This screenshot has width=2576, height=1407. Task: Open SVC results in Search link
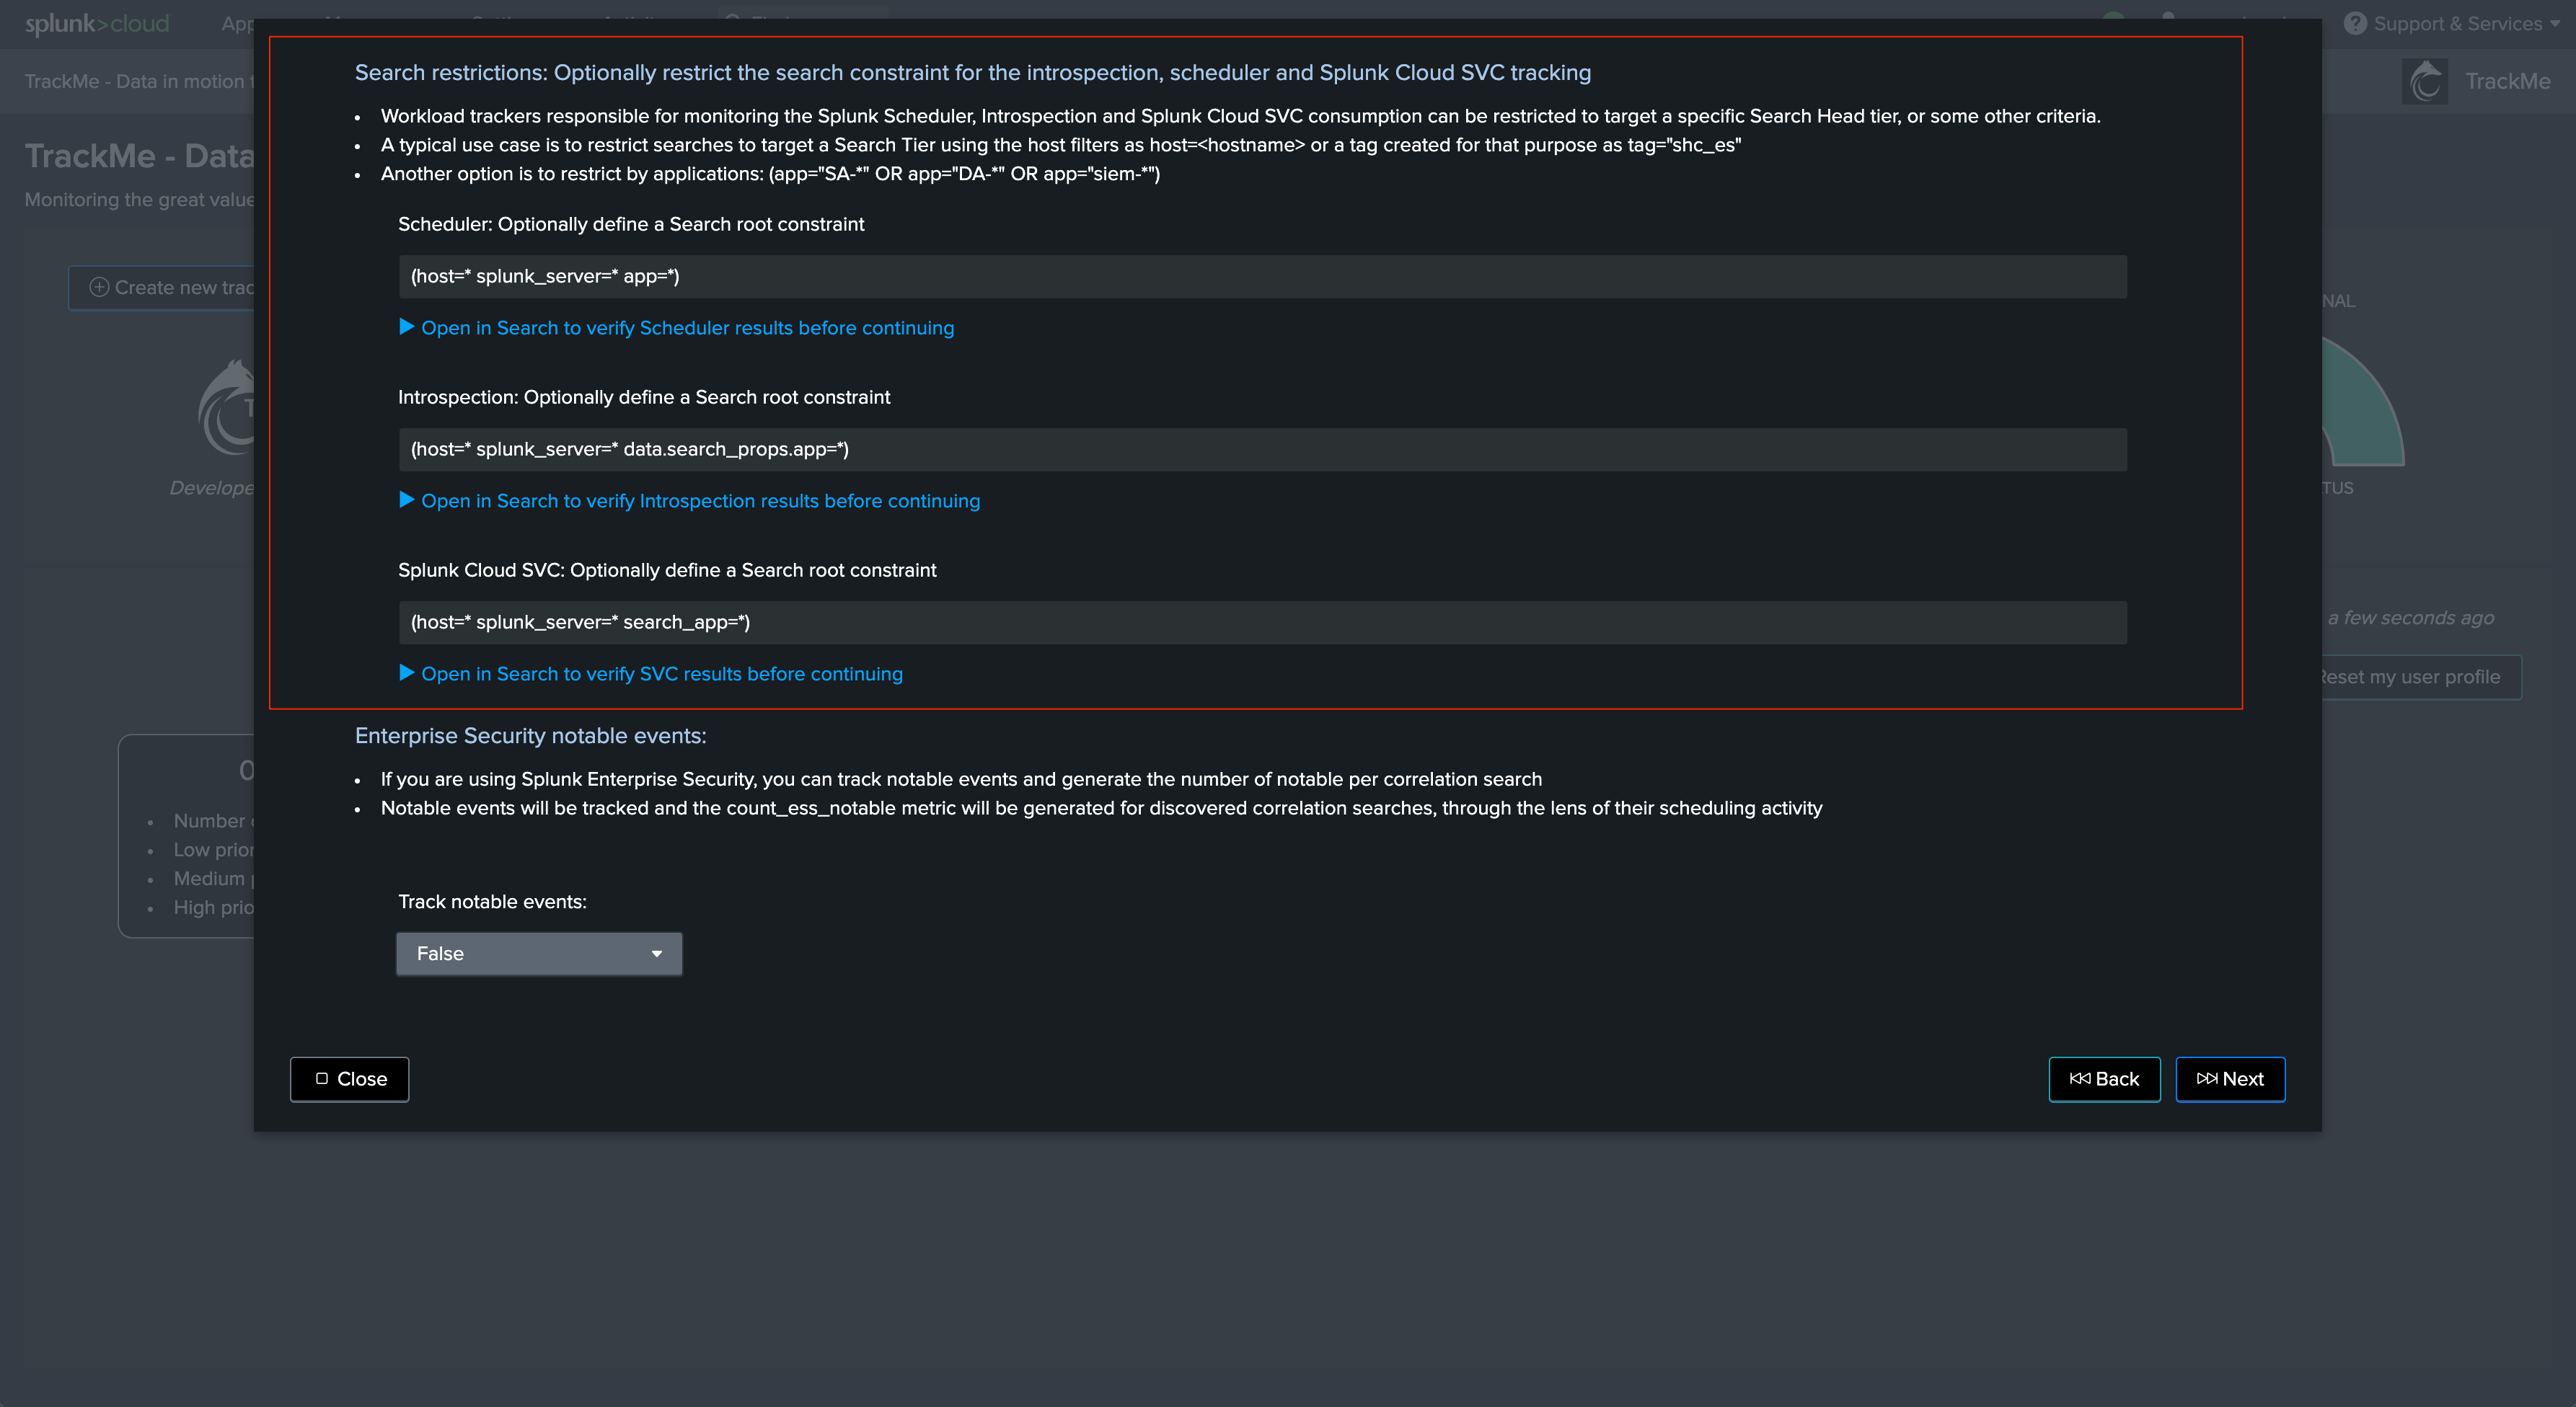[661, 673]
